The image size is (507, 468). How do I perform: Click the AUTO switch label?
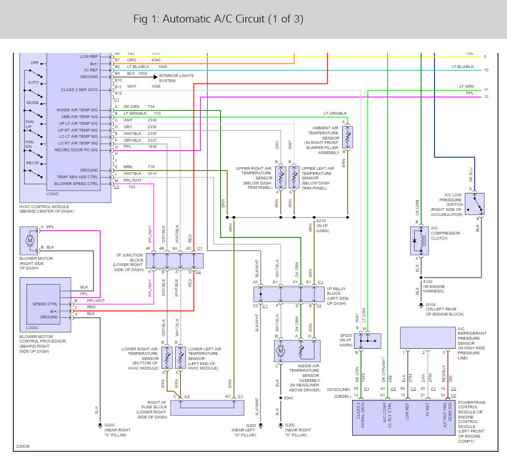click(x=33, y=83)
